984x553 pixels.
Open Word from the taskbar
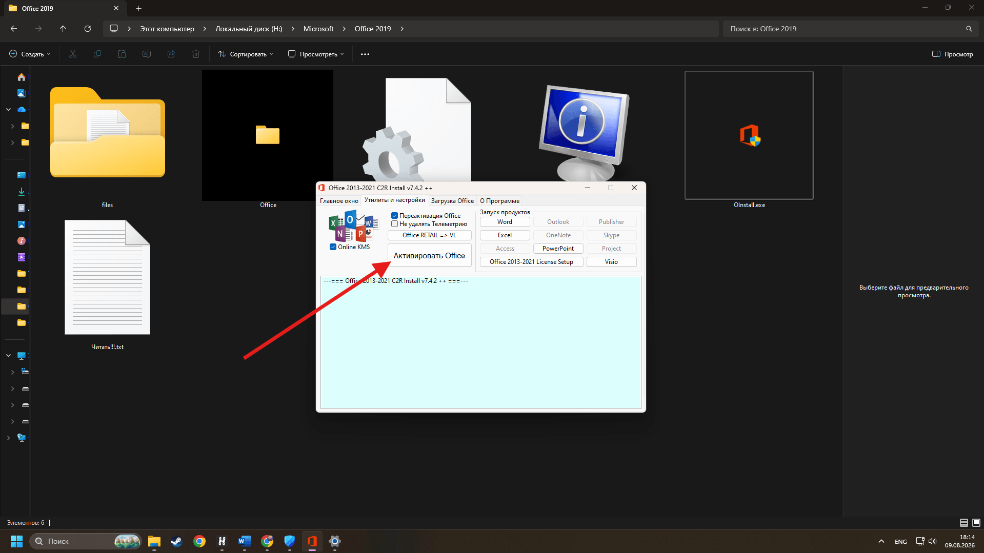[245, 541]
